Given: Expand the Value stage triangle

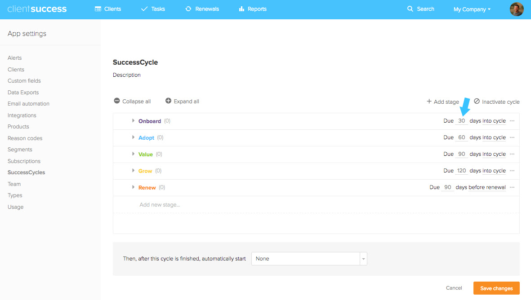Looking at the screenshot, I should pyautogui.click(x=133, y=154).
